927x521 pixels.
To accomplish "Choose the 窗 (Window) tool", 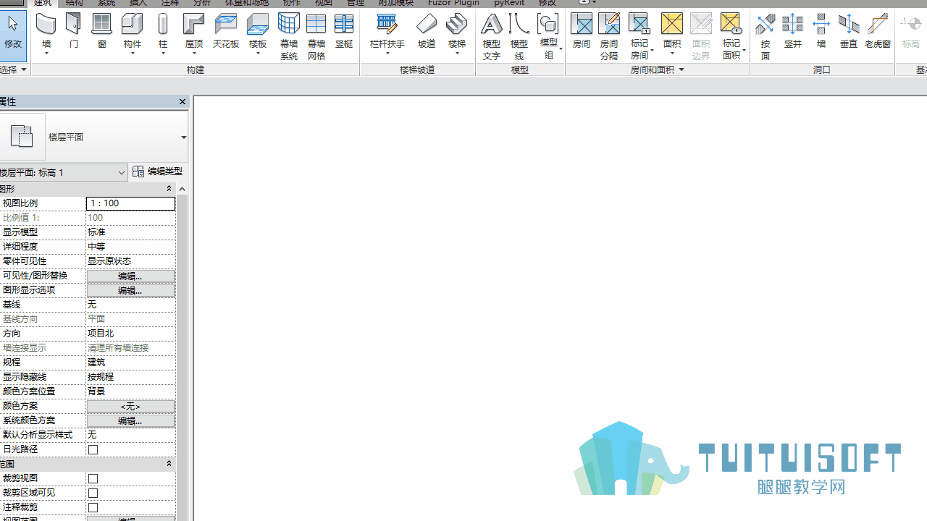I will (x=102, y=32).
